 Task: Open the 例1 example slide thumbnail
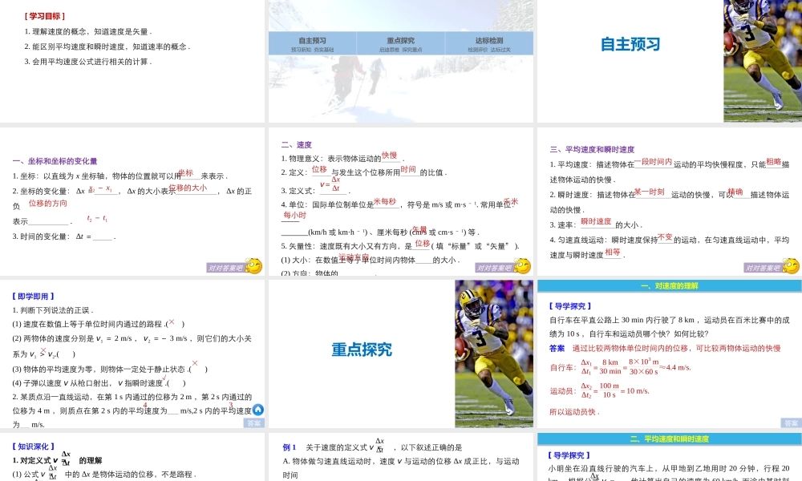click(x=401, y=457)
